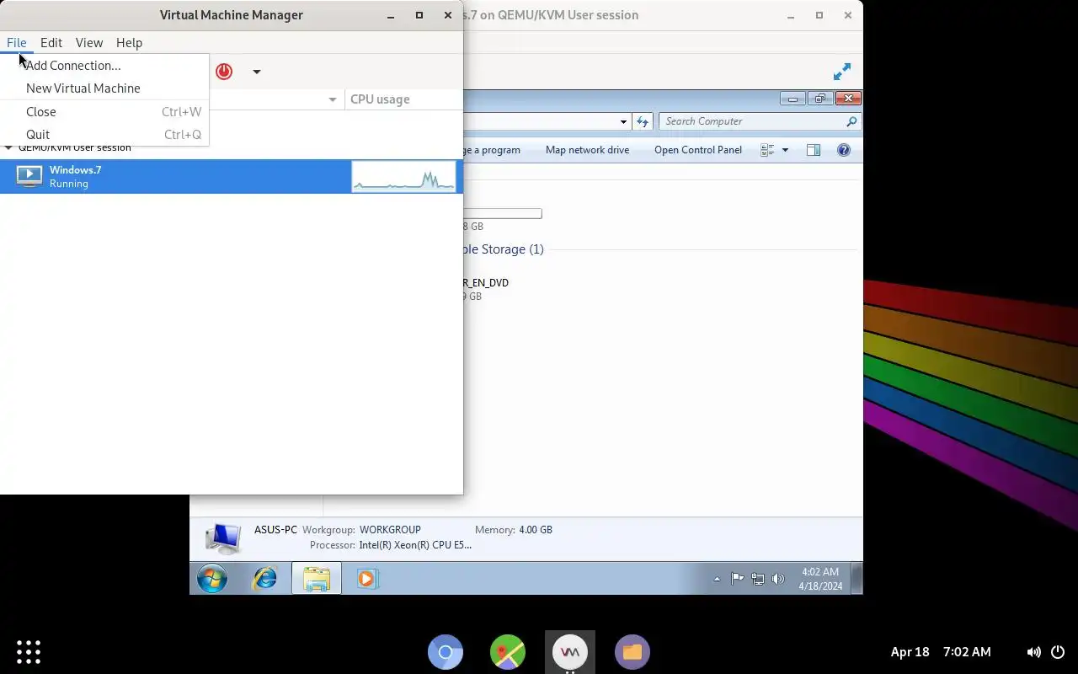Open the File menu in Virtual Machine Manager

[x=17, y=42]
